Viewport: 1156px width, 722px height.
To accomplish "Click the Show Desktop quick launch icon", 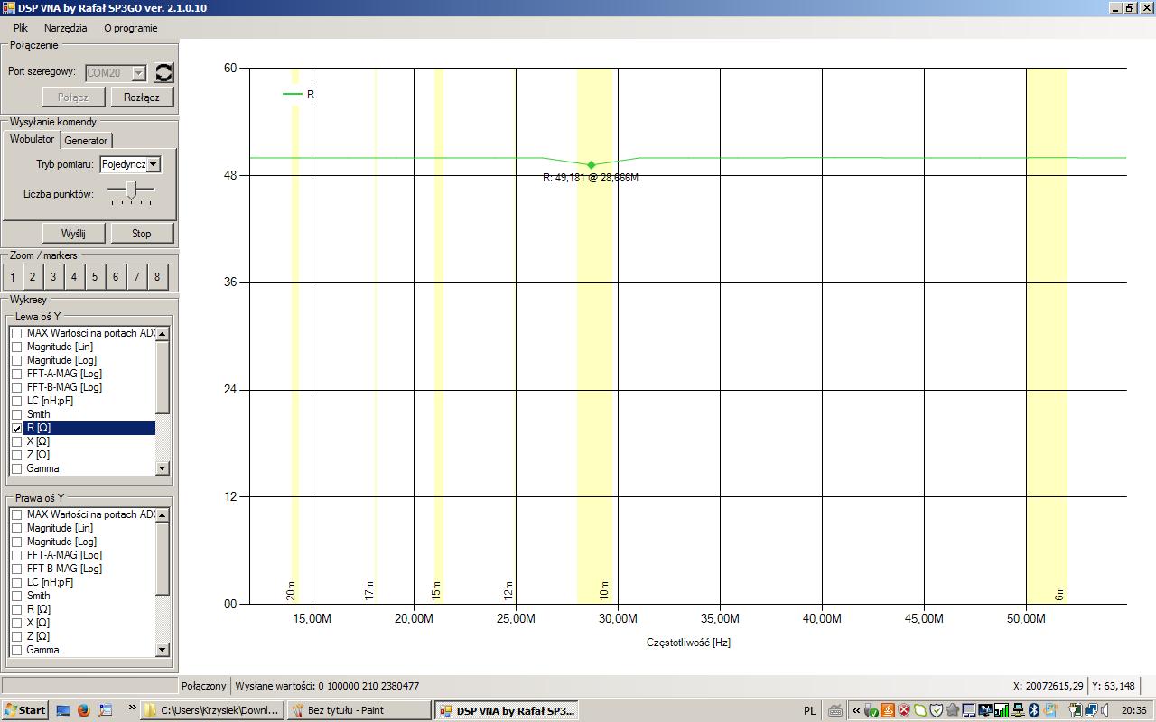I will [63, 710].
